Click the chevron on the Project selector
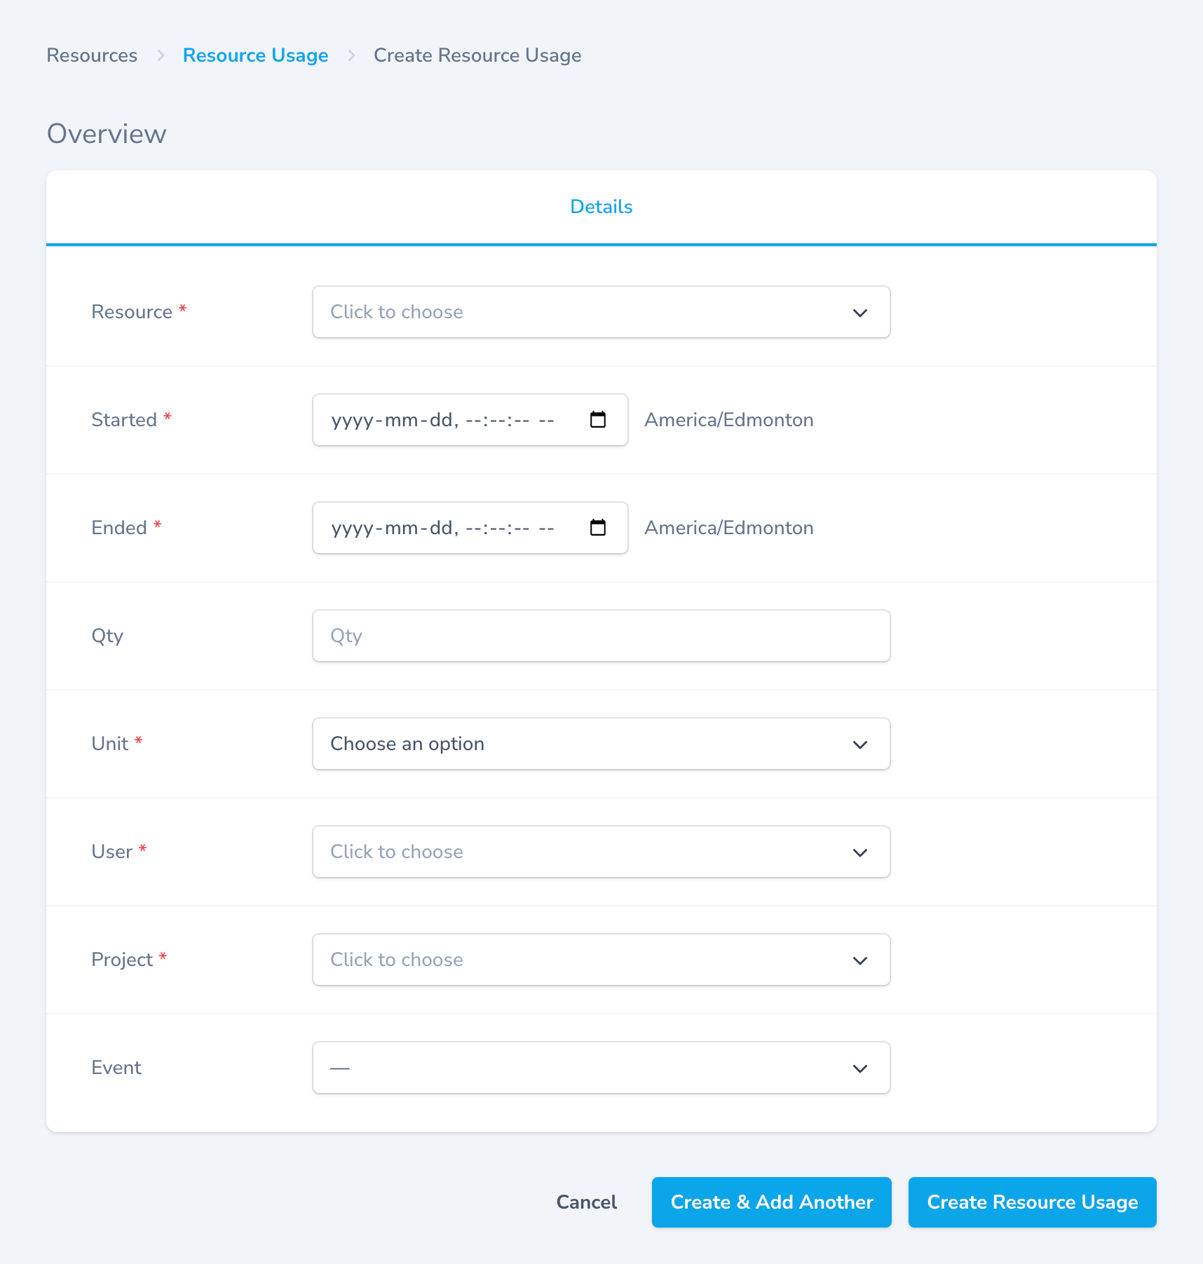Viewport: 1203px width, 1264px height. [860, 960]
